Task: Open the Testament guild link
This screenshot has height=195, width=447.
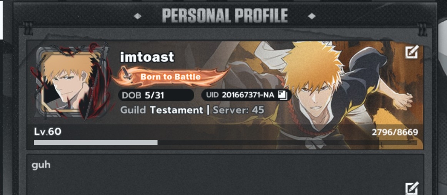Action: (x=177, y=110)
